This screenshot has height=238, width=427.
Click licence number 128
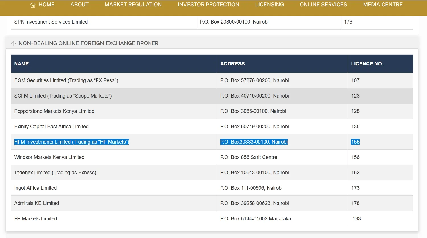click(x=355, y=111)
